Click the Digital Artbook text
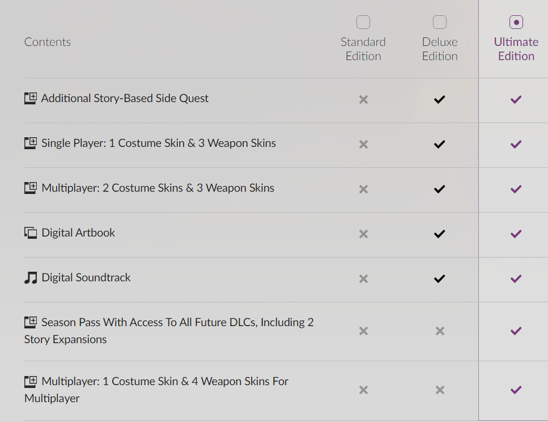 (78, 233)
